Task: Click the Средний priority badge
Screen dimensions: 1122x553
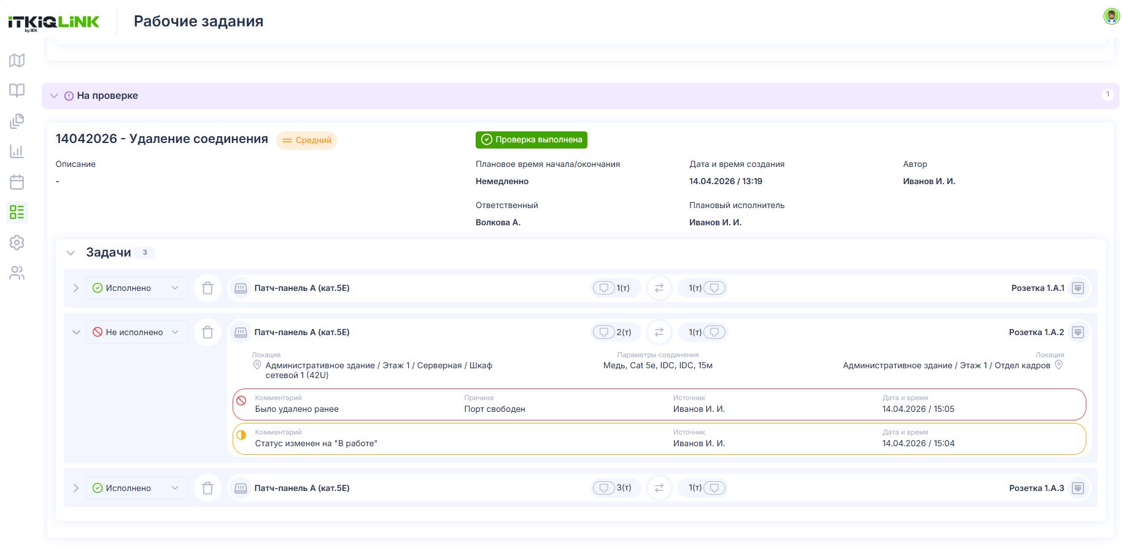Action: tap(306, 140)
